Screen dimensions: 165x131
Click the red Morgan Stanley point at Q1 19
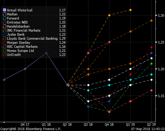coord(130,75)
